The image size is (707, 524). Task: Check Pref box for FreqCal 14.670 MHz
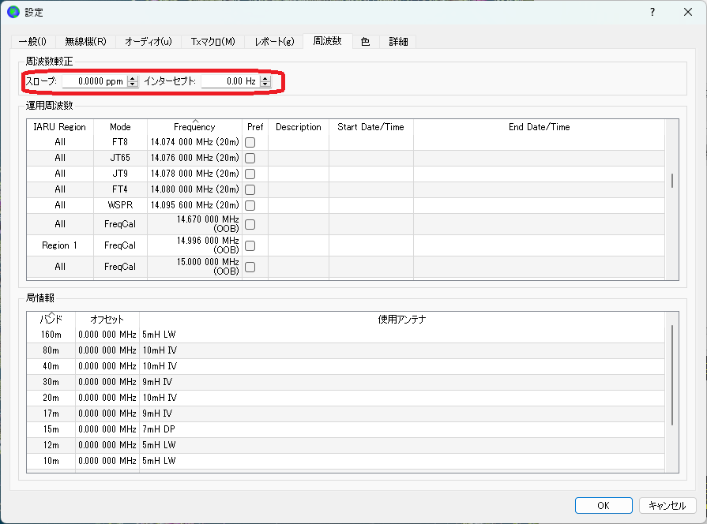250,224
